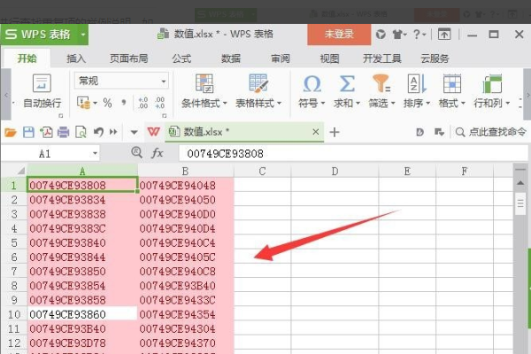Click the vertical scrollbar up arrow
The image size is (531, 354).
tap(520, 183)
